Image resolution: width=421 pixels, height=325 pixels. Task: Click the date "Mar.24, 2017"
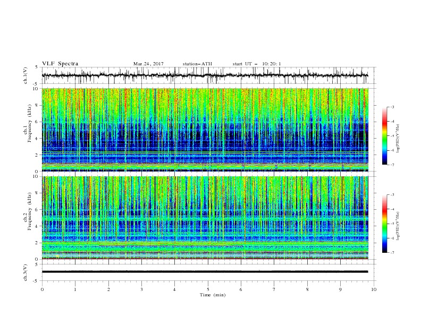(148, 64)
